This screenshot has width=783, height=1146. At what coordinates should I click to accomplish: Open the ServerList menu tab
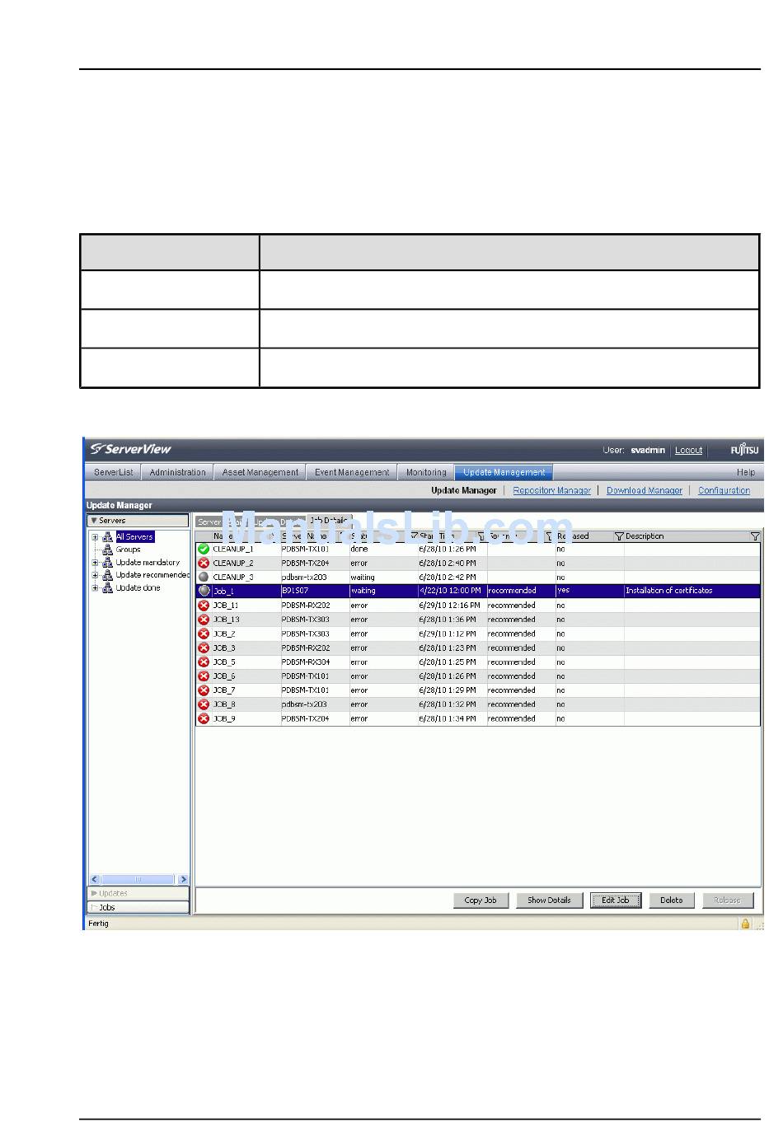(113, 472)
